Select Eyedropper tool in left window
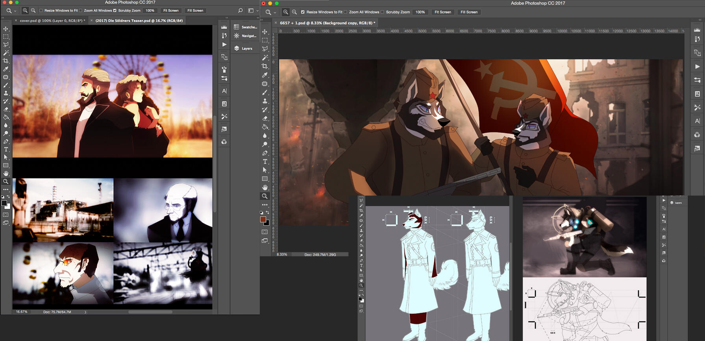This screenshot has height=341, width=705. tap(6, 69)
